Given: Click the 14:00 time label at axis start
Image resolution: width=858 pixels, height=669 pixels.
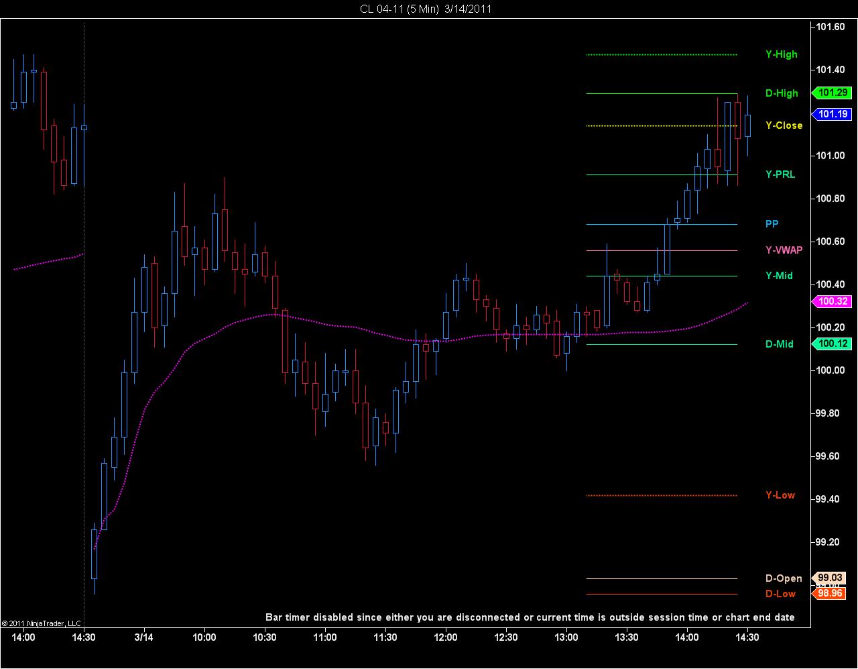Looking at the screenshot, I should tap(23, 637).
